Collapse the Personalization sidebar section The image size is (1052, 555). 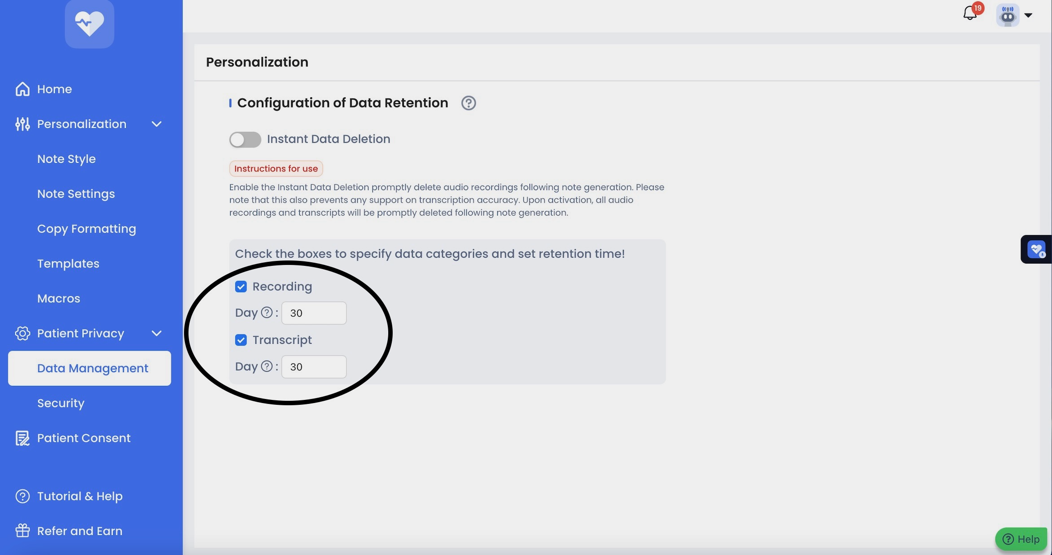(157, 124)
